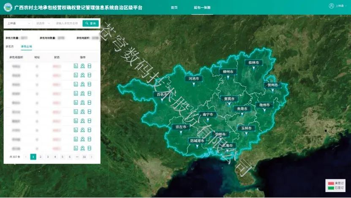Click the 查询 search button
The height and width of the screenshot is (198, 351).
coord(91,23)
